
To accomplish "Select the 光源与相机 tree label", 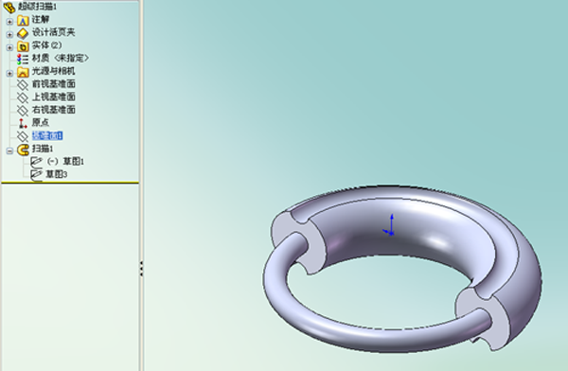I will click(x=54, y=71).
